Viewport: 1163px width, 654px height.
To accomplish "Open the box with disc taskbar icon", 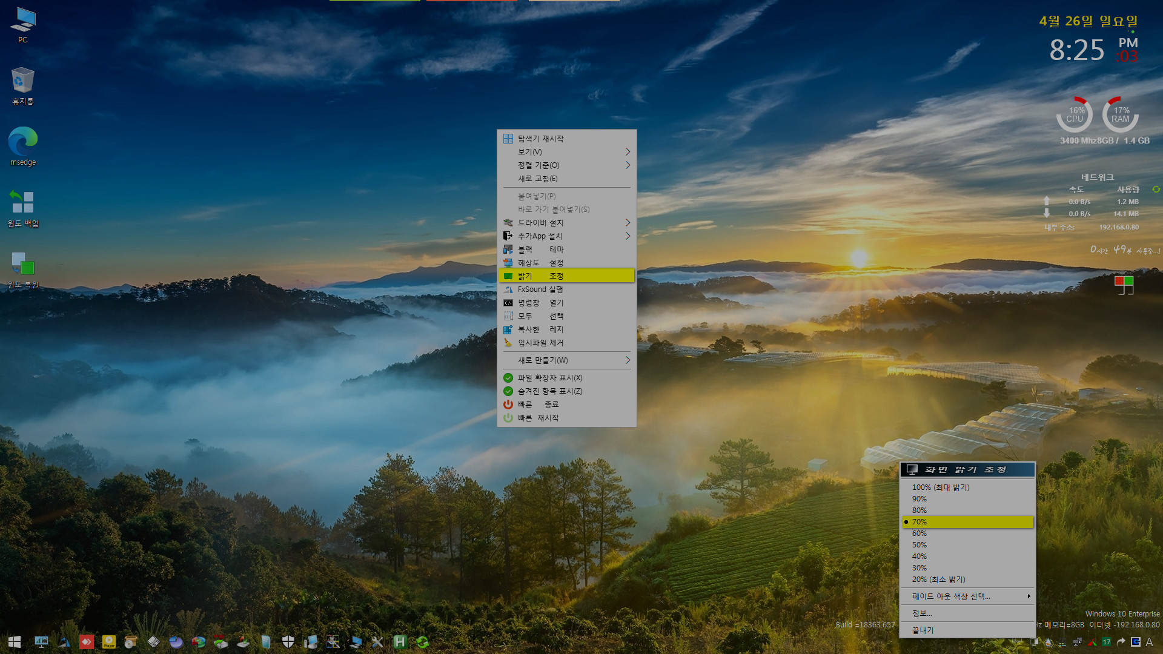I will click(131, 642).
